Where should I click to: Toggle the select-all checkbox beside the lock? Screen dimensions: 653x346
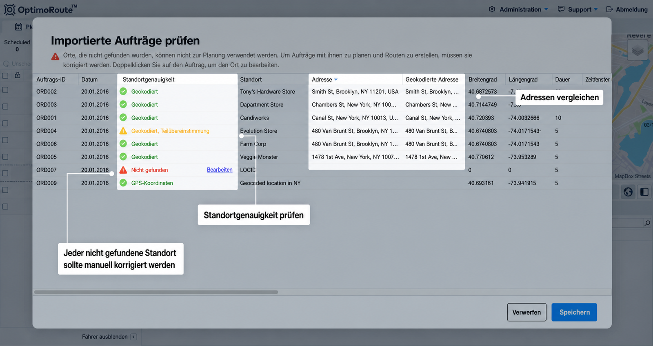pyautogui.click(x=5, y=76)
